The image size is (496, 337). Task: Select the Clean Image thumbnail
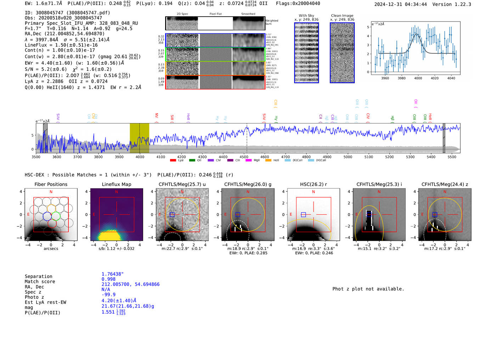pyautogui.click(x=342, y=53)
